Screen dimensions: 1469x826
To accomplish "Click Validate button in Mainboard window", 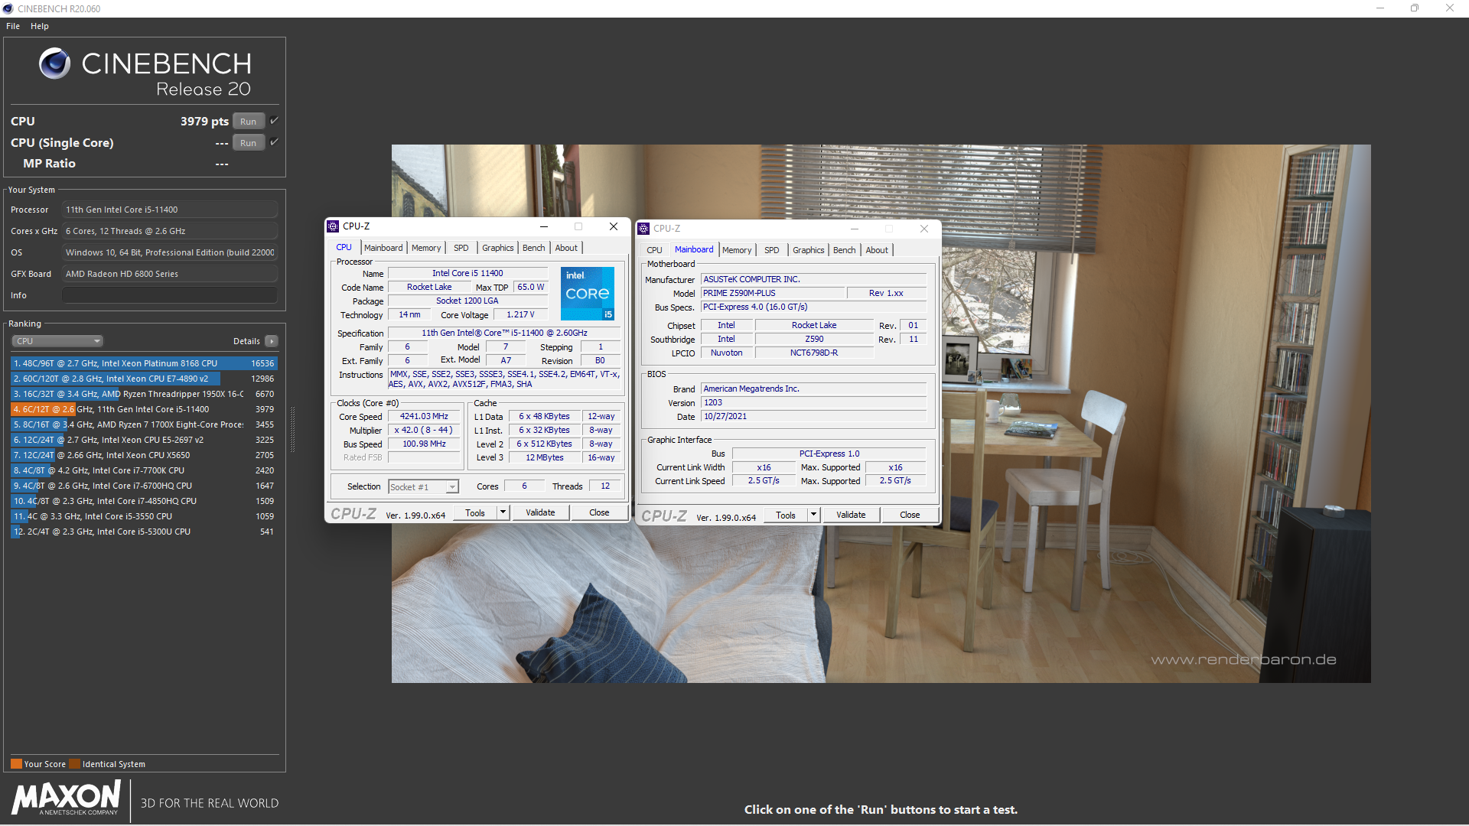I will tap(851, 515).
